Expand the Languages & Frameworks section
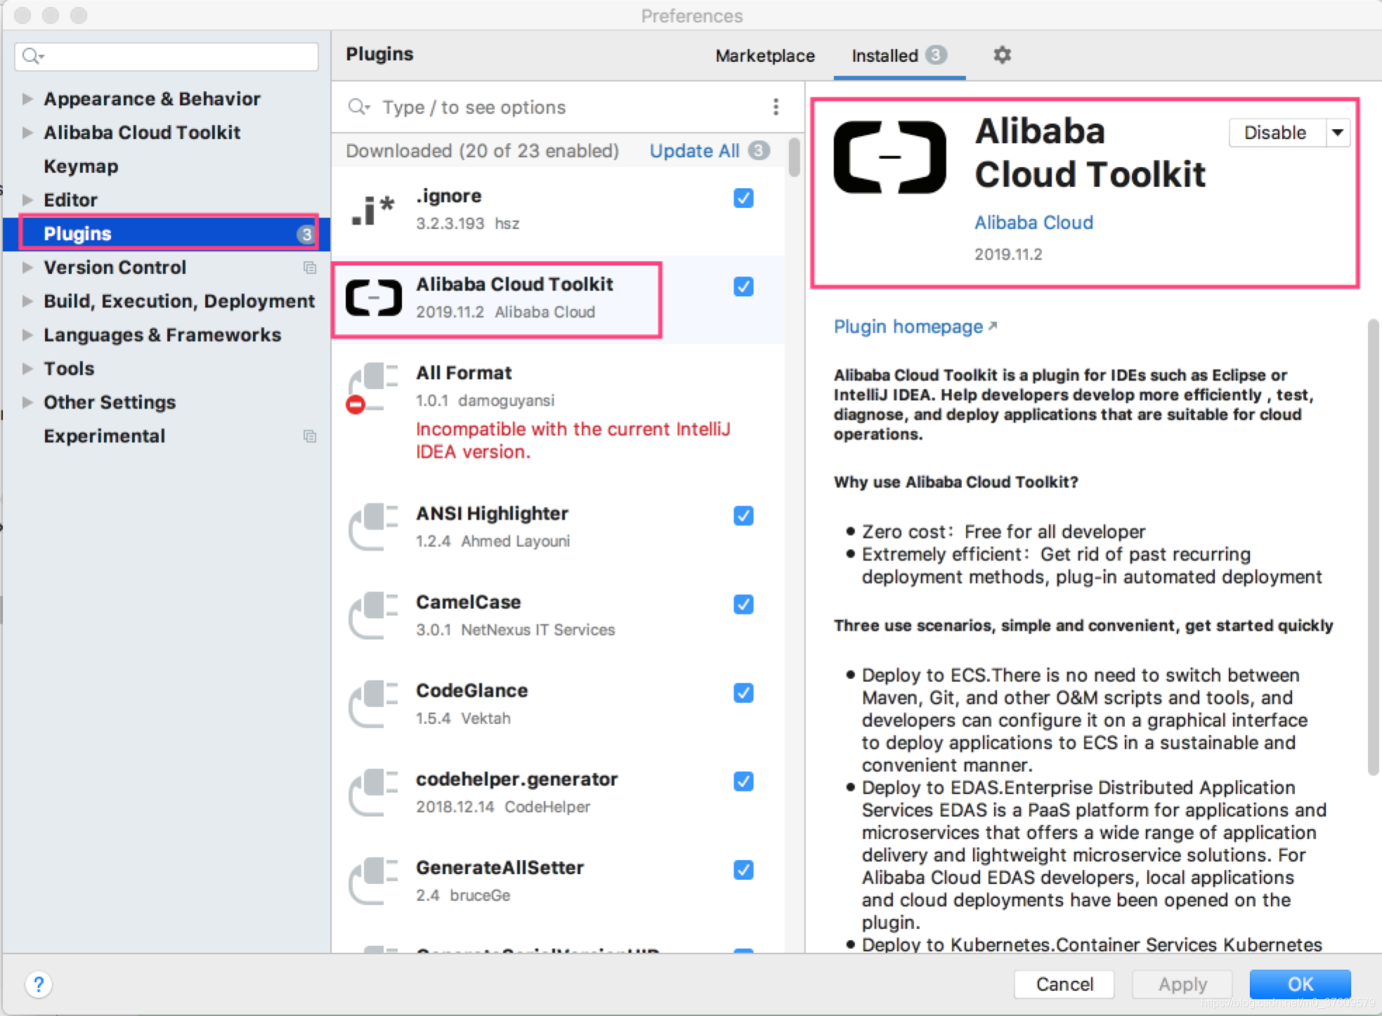Image resolution: width=1382 pixels, height=1016 pixels. click(x=27, y=335)
